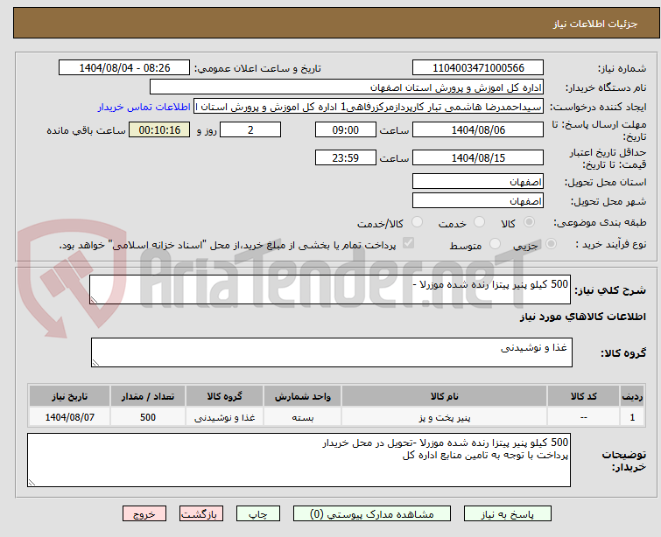Click the جزئیات اطلاعات نیاز page title
661x537 pixels.
[595, 24]
